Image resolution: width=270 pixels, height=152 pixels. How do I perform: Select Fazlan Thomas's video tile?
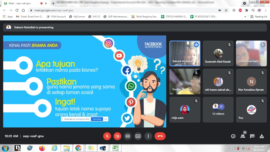185,82
